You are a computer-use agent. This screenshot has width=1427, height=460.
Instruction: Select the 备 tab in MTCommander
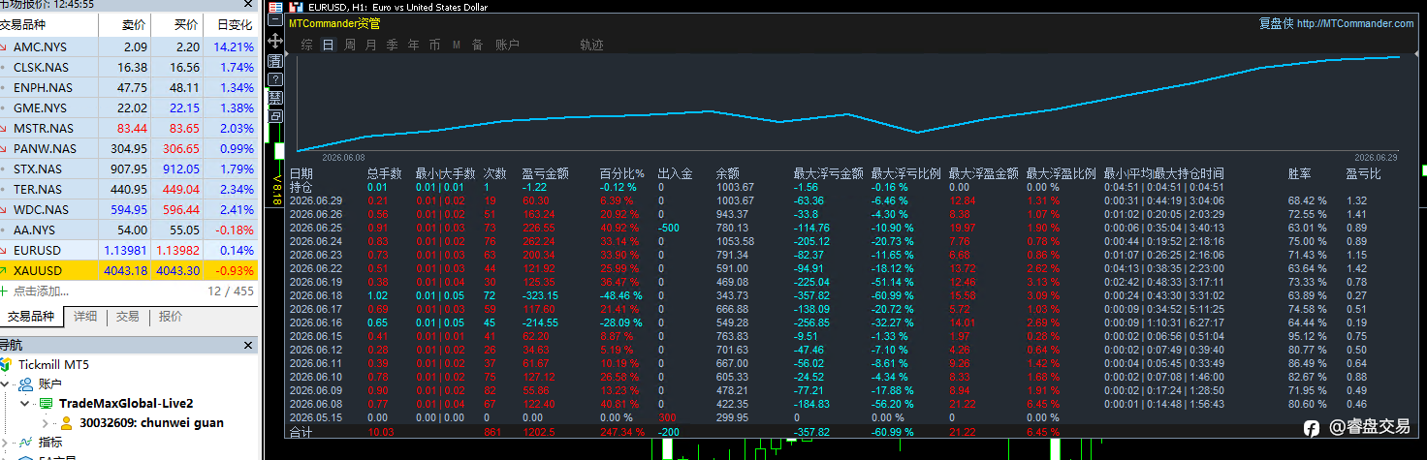click(477, 45)
